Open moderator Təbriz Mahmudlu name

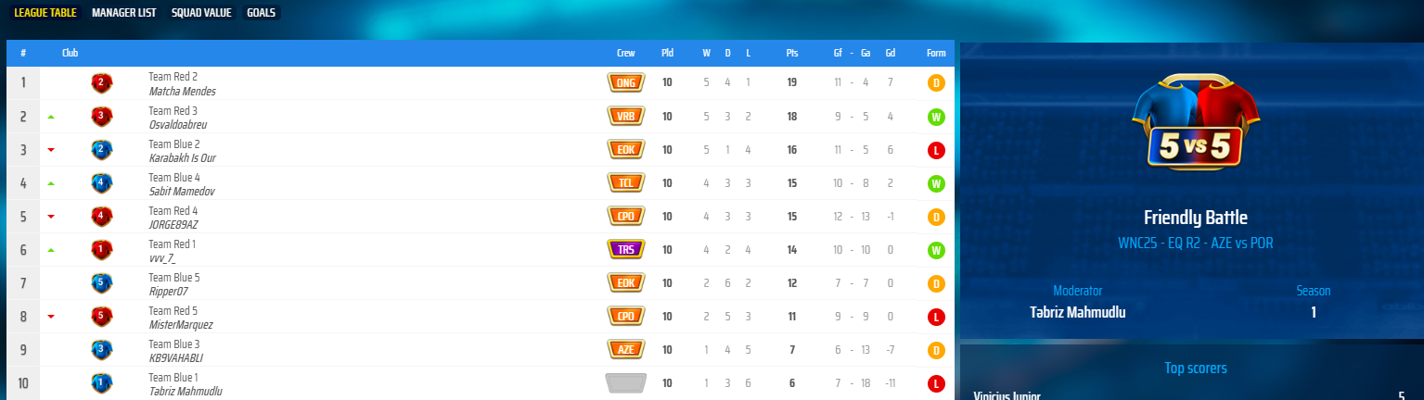1078,312
